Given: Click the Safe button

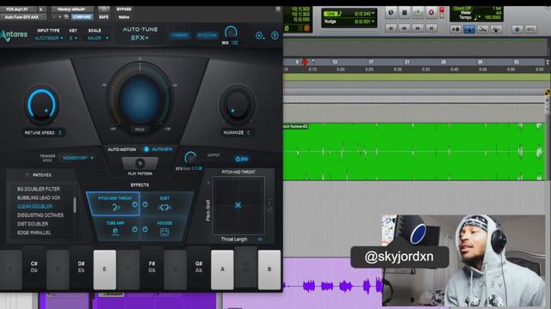Looking at the screenshot, I should 103,17.
